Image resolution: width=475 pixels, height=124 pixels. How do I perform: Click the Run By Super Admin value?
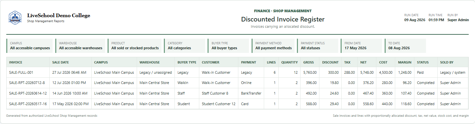click(x=458, y=20)
